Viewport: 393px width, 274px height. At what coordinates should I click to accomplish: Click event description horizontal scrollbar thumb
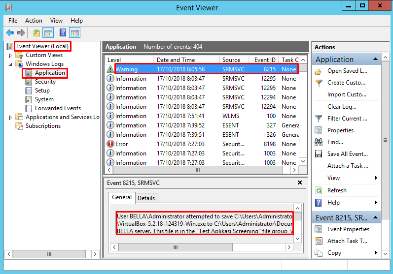click(x=176, y=247)
